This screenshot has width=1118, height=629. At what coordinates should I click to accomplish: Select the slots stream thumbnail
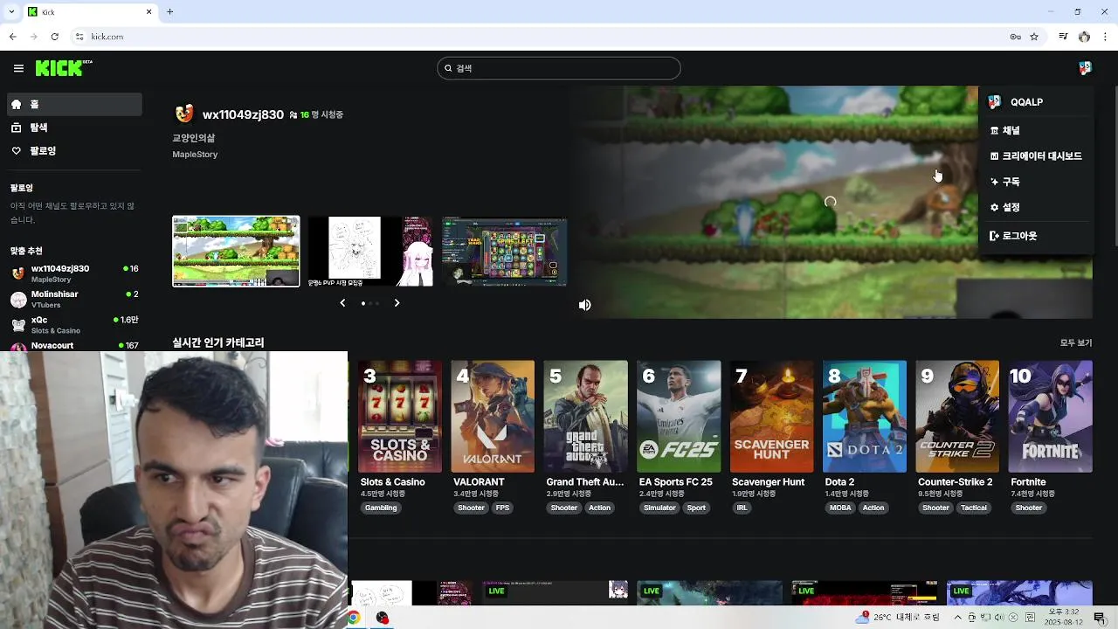[504, 252]
